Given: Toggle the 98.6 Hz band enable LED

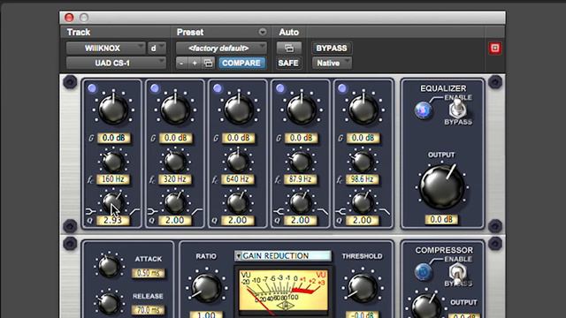Looking at the screenshot, I should (x=342, y=88).
